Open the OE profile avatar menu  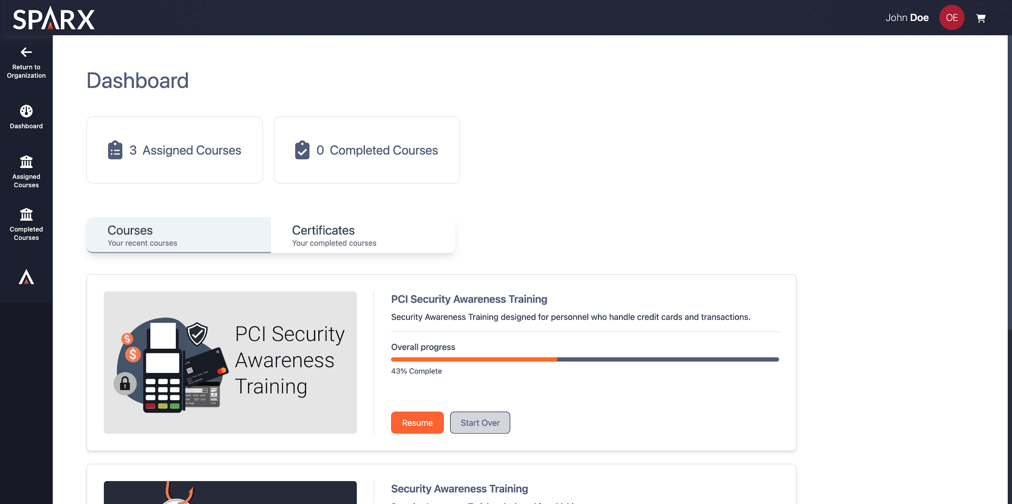952,18
